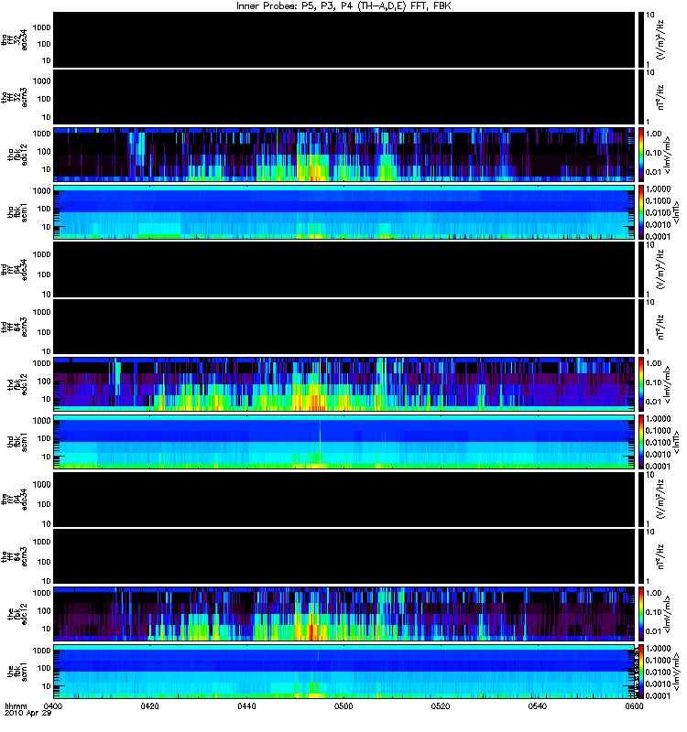Click the thd fbk edc12 spectrogram plot
The image size is (687, 732).
343,384
